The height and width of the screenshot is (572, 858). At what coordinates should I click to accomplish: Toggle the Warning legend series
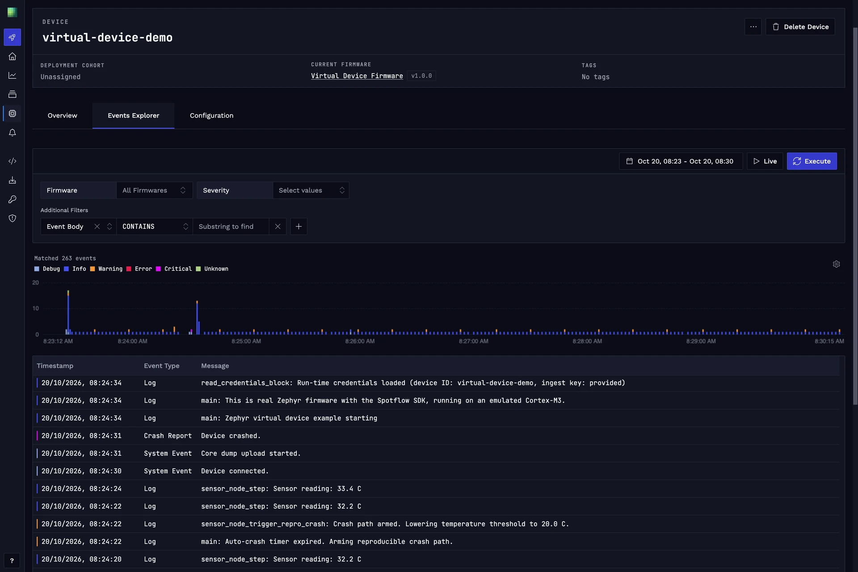(106, 269)
